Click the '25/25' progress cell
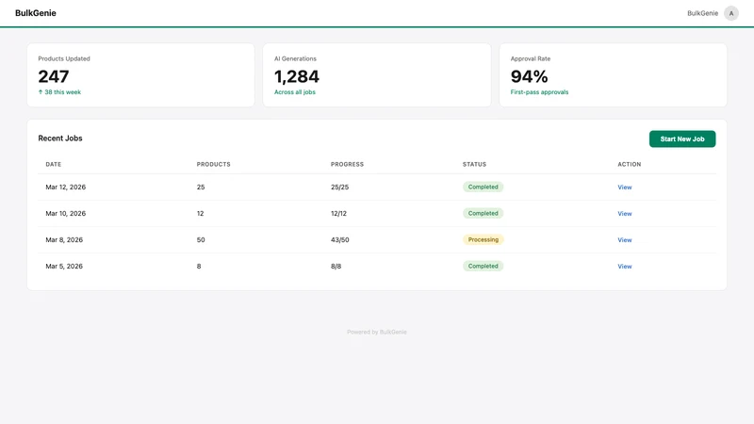754x424 pixels. coord(339,187)
